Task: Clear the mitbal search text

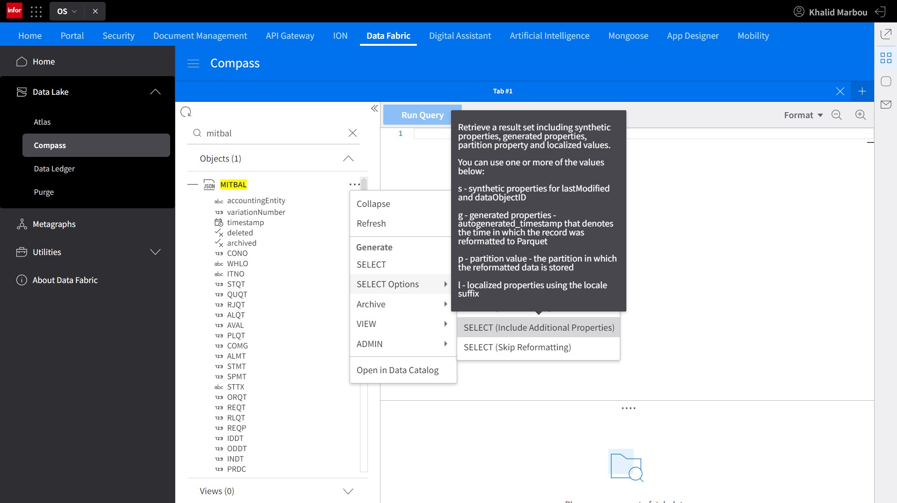Action: (x=353, y=133)
